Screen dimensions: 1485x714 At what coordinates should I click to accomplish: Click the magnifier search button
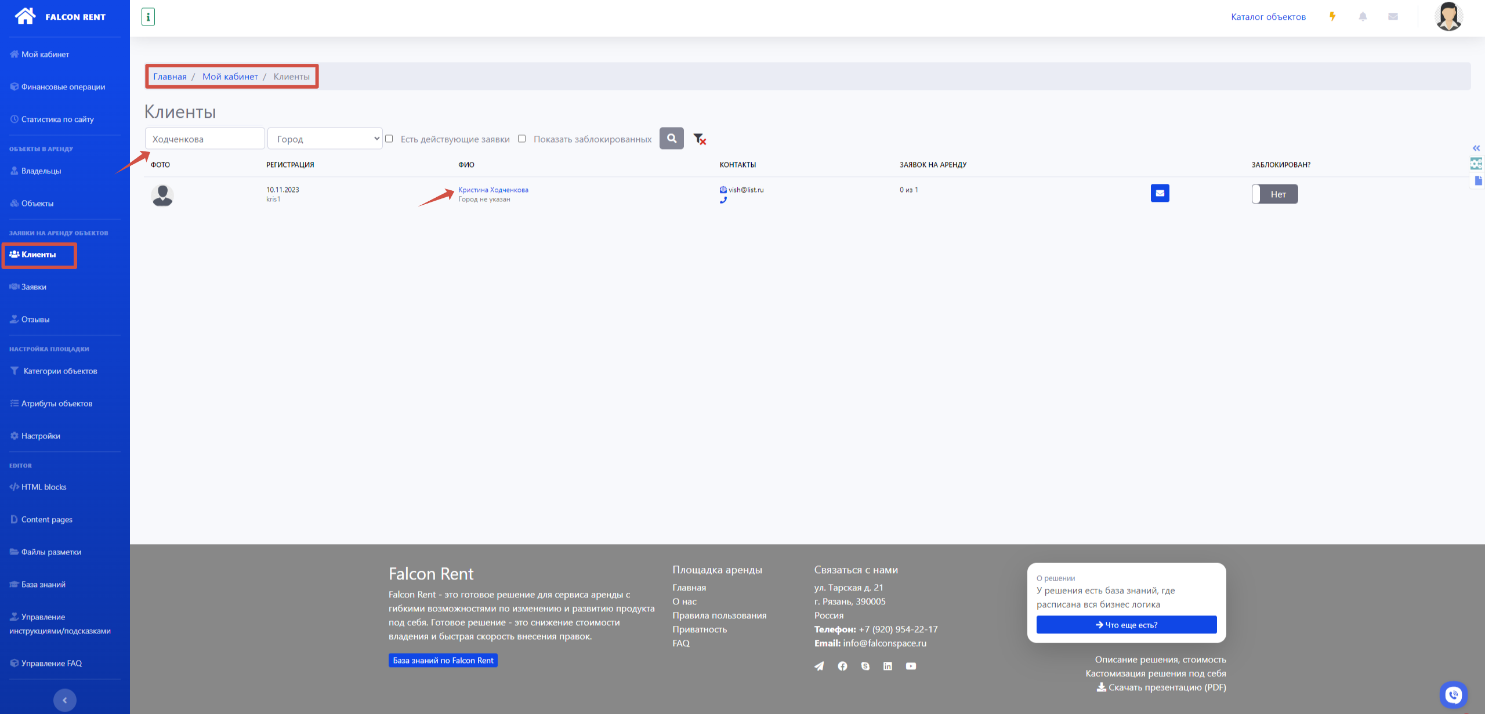(x=671, y=139)
